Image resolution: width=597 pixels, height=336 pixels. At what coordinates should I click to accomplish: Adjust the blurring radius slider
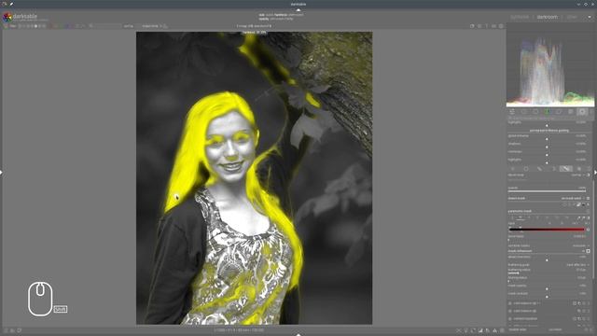[547, 279]
